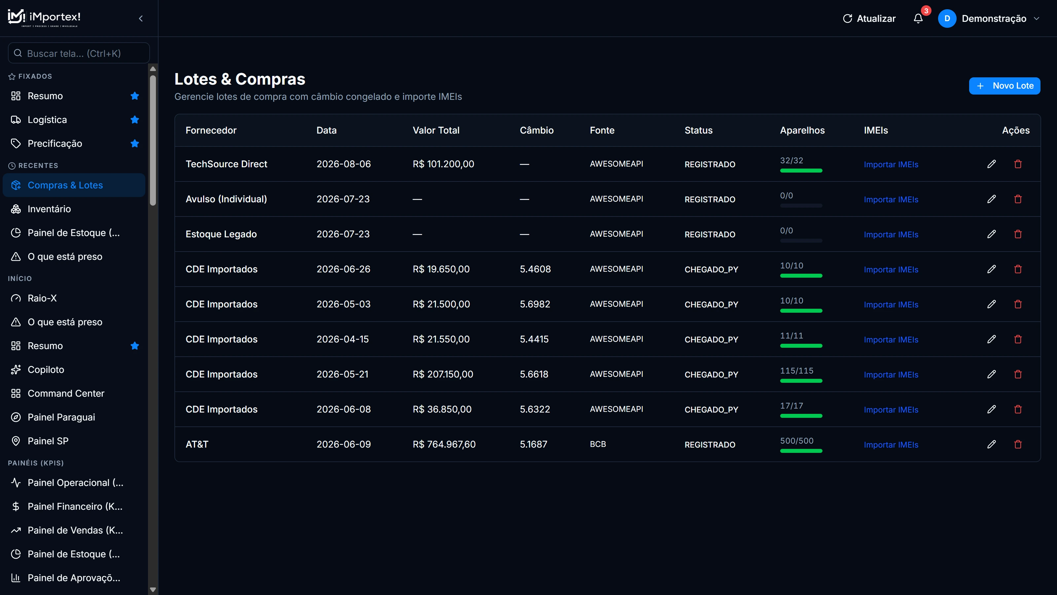Import IMEIs for Avulso (Individual)
The image size is (1057, 595).
click(x=891, y=200)
